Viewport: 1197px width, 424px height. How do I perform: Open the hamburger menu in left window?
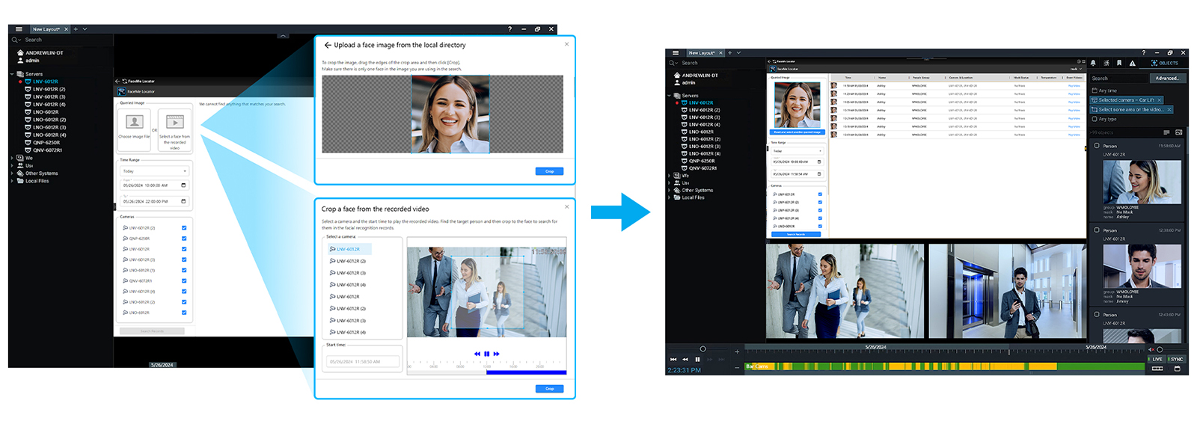point(19,29)
